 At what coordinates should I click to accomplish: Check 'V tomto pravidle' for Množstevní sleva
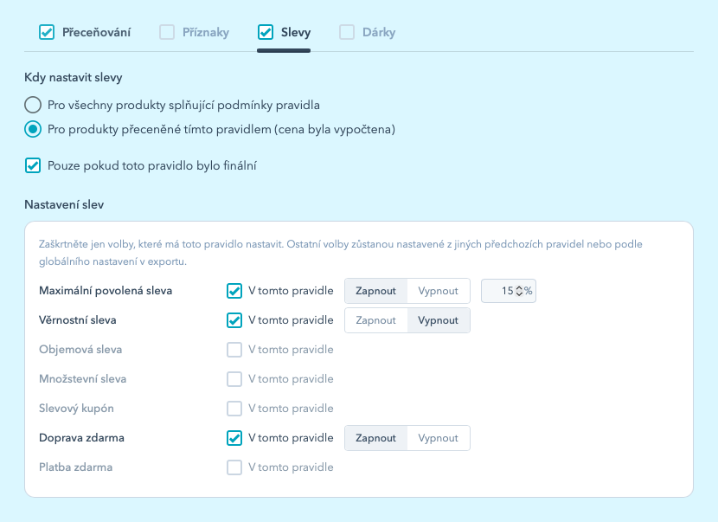point(234,379)
